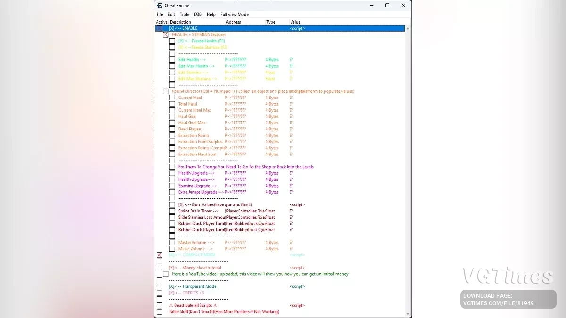Click Full view Mode in the menu bar
This screenshot has height=318, width=566.
point(234,14)
